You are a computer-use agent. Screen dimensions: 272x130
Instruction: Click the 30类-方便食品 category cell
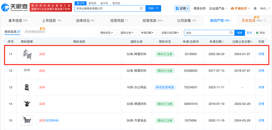[137, 120]
